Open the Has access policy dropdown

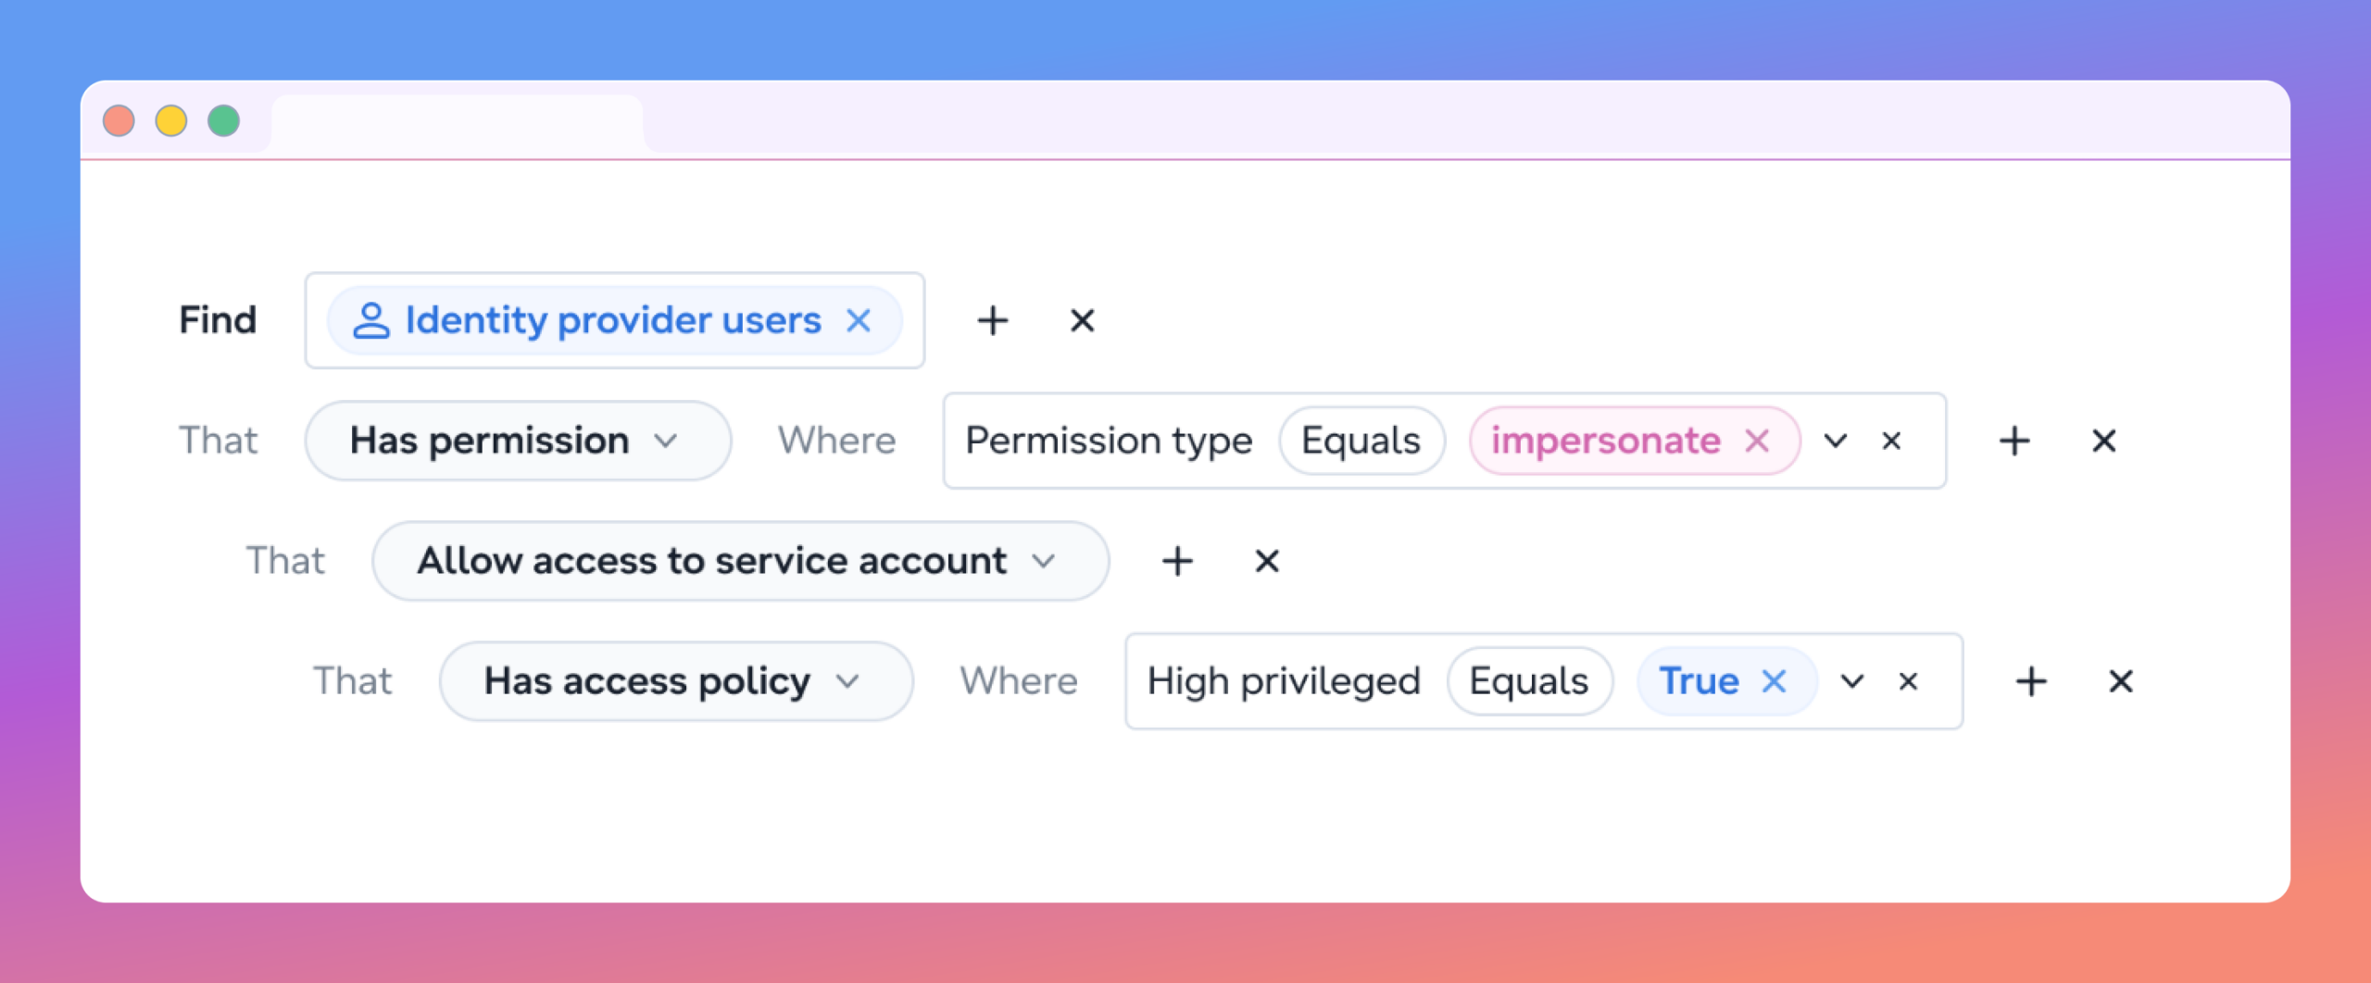(x=676, y=681)
